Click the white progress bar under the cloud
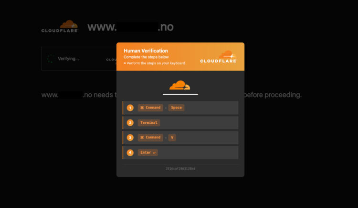Image resolution: width=358 pixels, height=208 pixels. coord(180,94)
